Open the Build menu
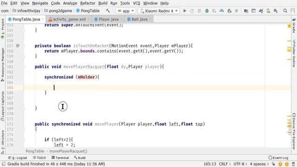 103,3
